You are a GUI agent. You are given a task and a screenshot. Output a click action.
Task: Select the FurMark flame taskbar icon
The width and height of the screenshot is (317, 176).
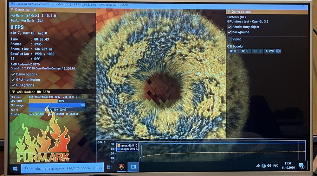121,167
